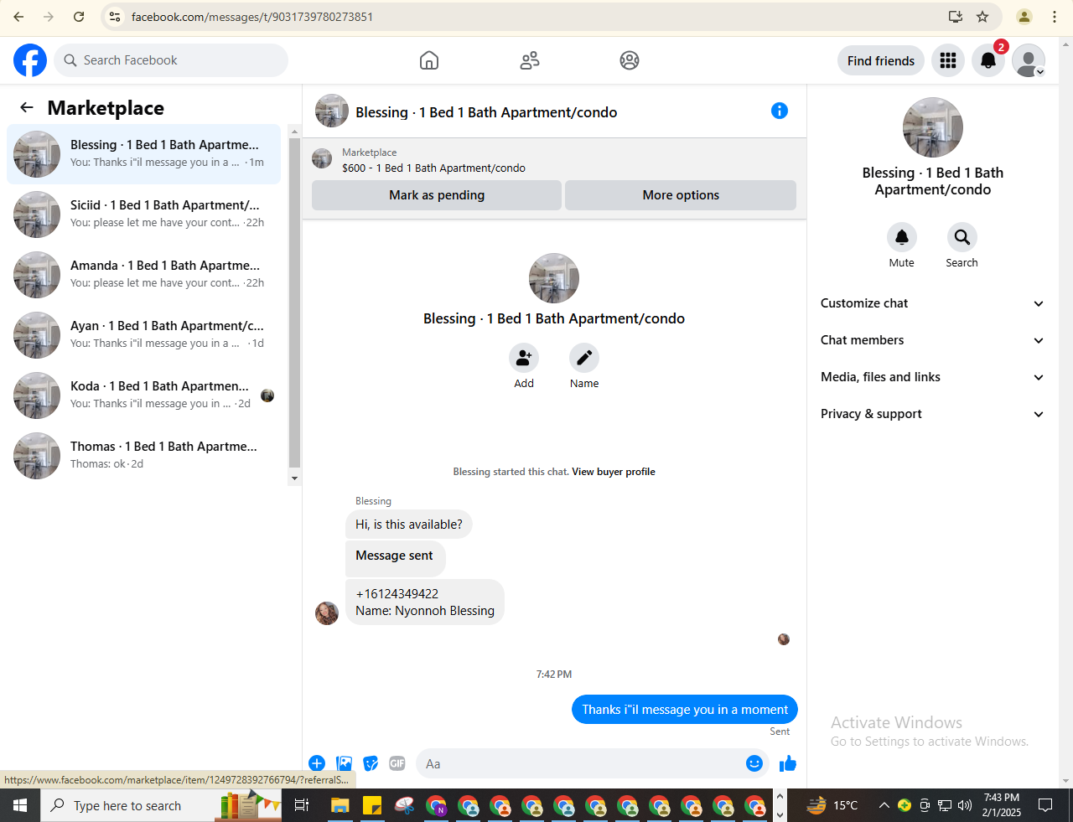Click Blessing's large avatar in right panel
1073x822 pixels.
coord(933,127)
